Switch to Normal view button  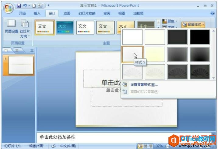[140, 146]
